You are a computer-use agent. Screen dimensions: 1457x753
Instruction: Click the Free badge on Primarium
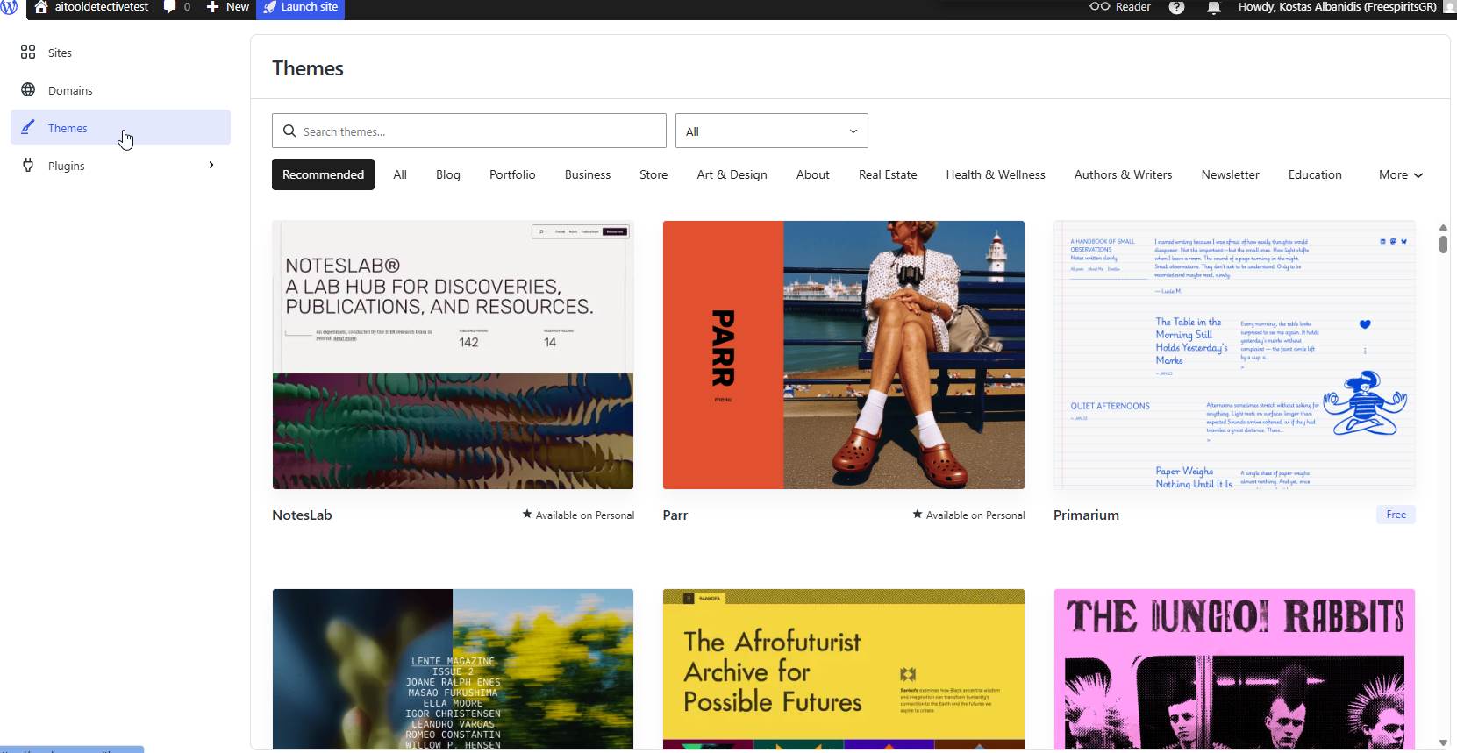[1396, 515]
